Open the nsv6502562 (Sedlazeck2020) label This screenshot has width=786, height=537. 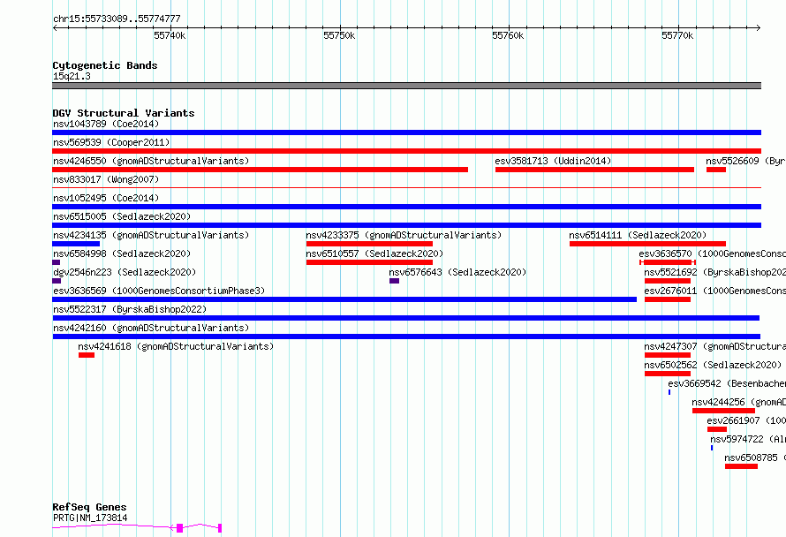(713, 365)
